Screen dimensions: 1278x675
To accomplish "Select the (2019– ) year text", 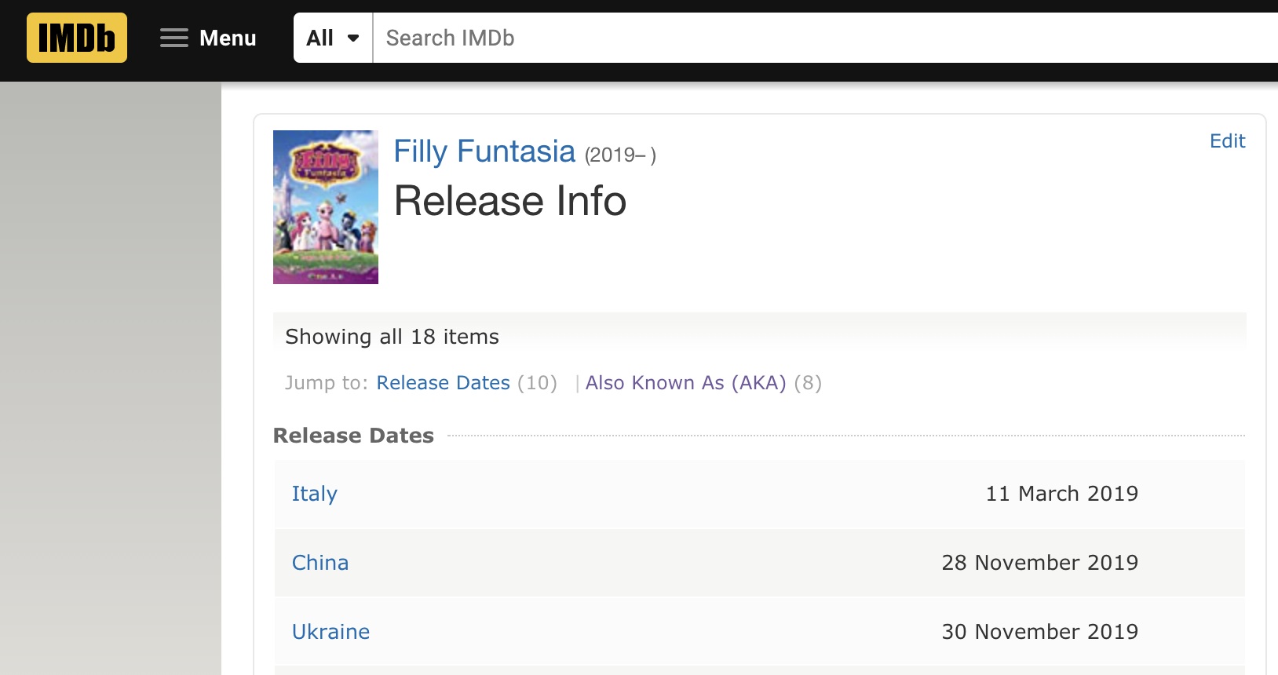I will pyautogui.click(x=620, y=155).
